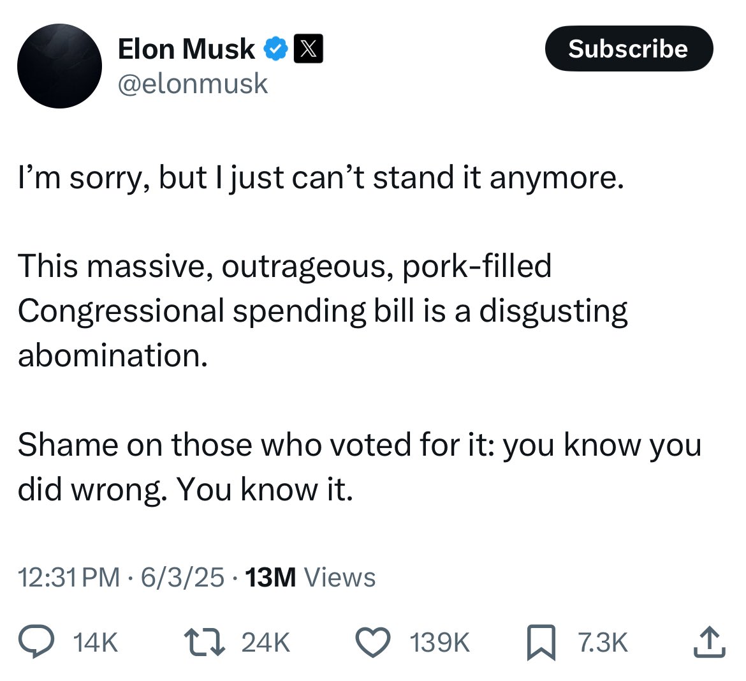746x681 pixels.
Task: Open Elon Musk's profile avatar
Action: pyautogui.click(x=59, y=66)
